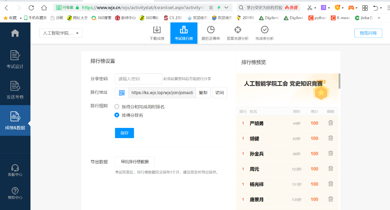Expand the 收藏 bookmarks dropdown arrow

tap(21, 18)
